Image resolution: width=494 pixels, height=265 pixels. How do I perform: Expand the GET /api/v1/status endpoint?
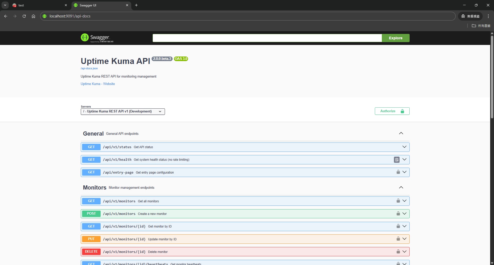pos(404,147)
